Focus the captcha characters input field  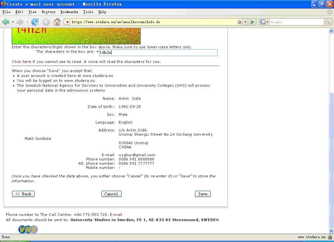click(158, 53)
